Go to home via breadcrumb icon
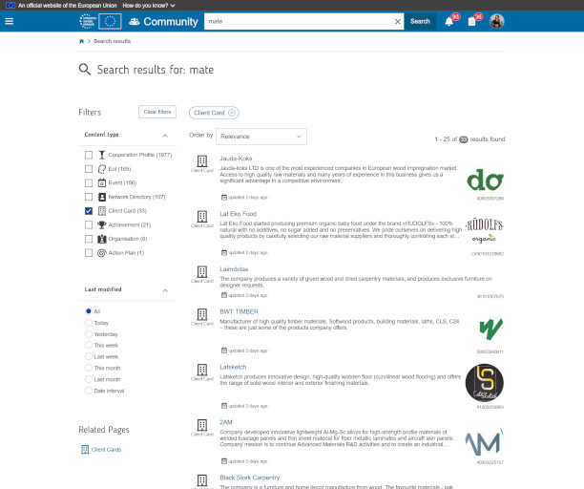 (x=81, y=41)
